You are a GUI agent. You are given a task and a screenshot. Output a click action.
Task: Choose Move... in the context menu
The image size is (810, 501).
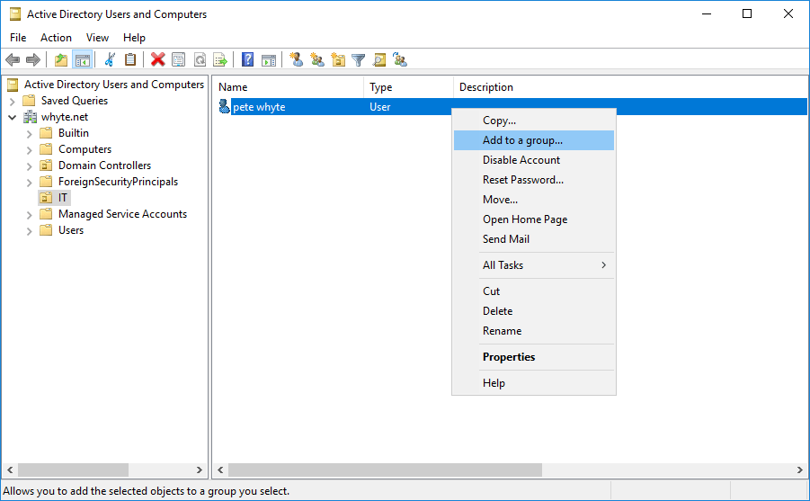click(534, 200)
